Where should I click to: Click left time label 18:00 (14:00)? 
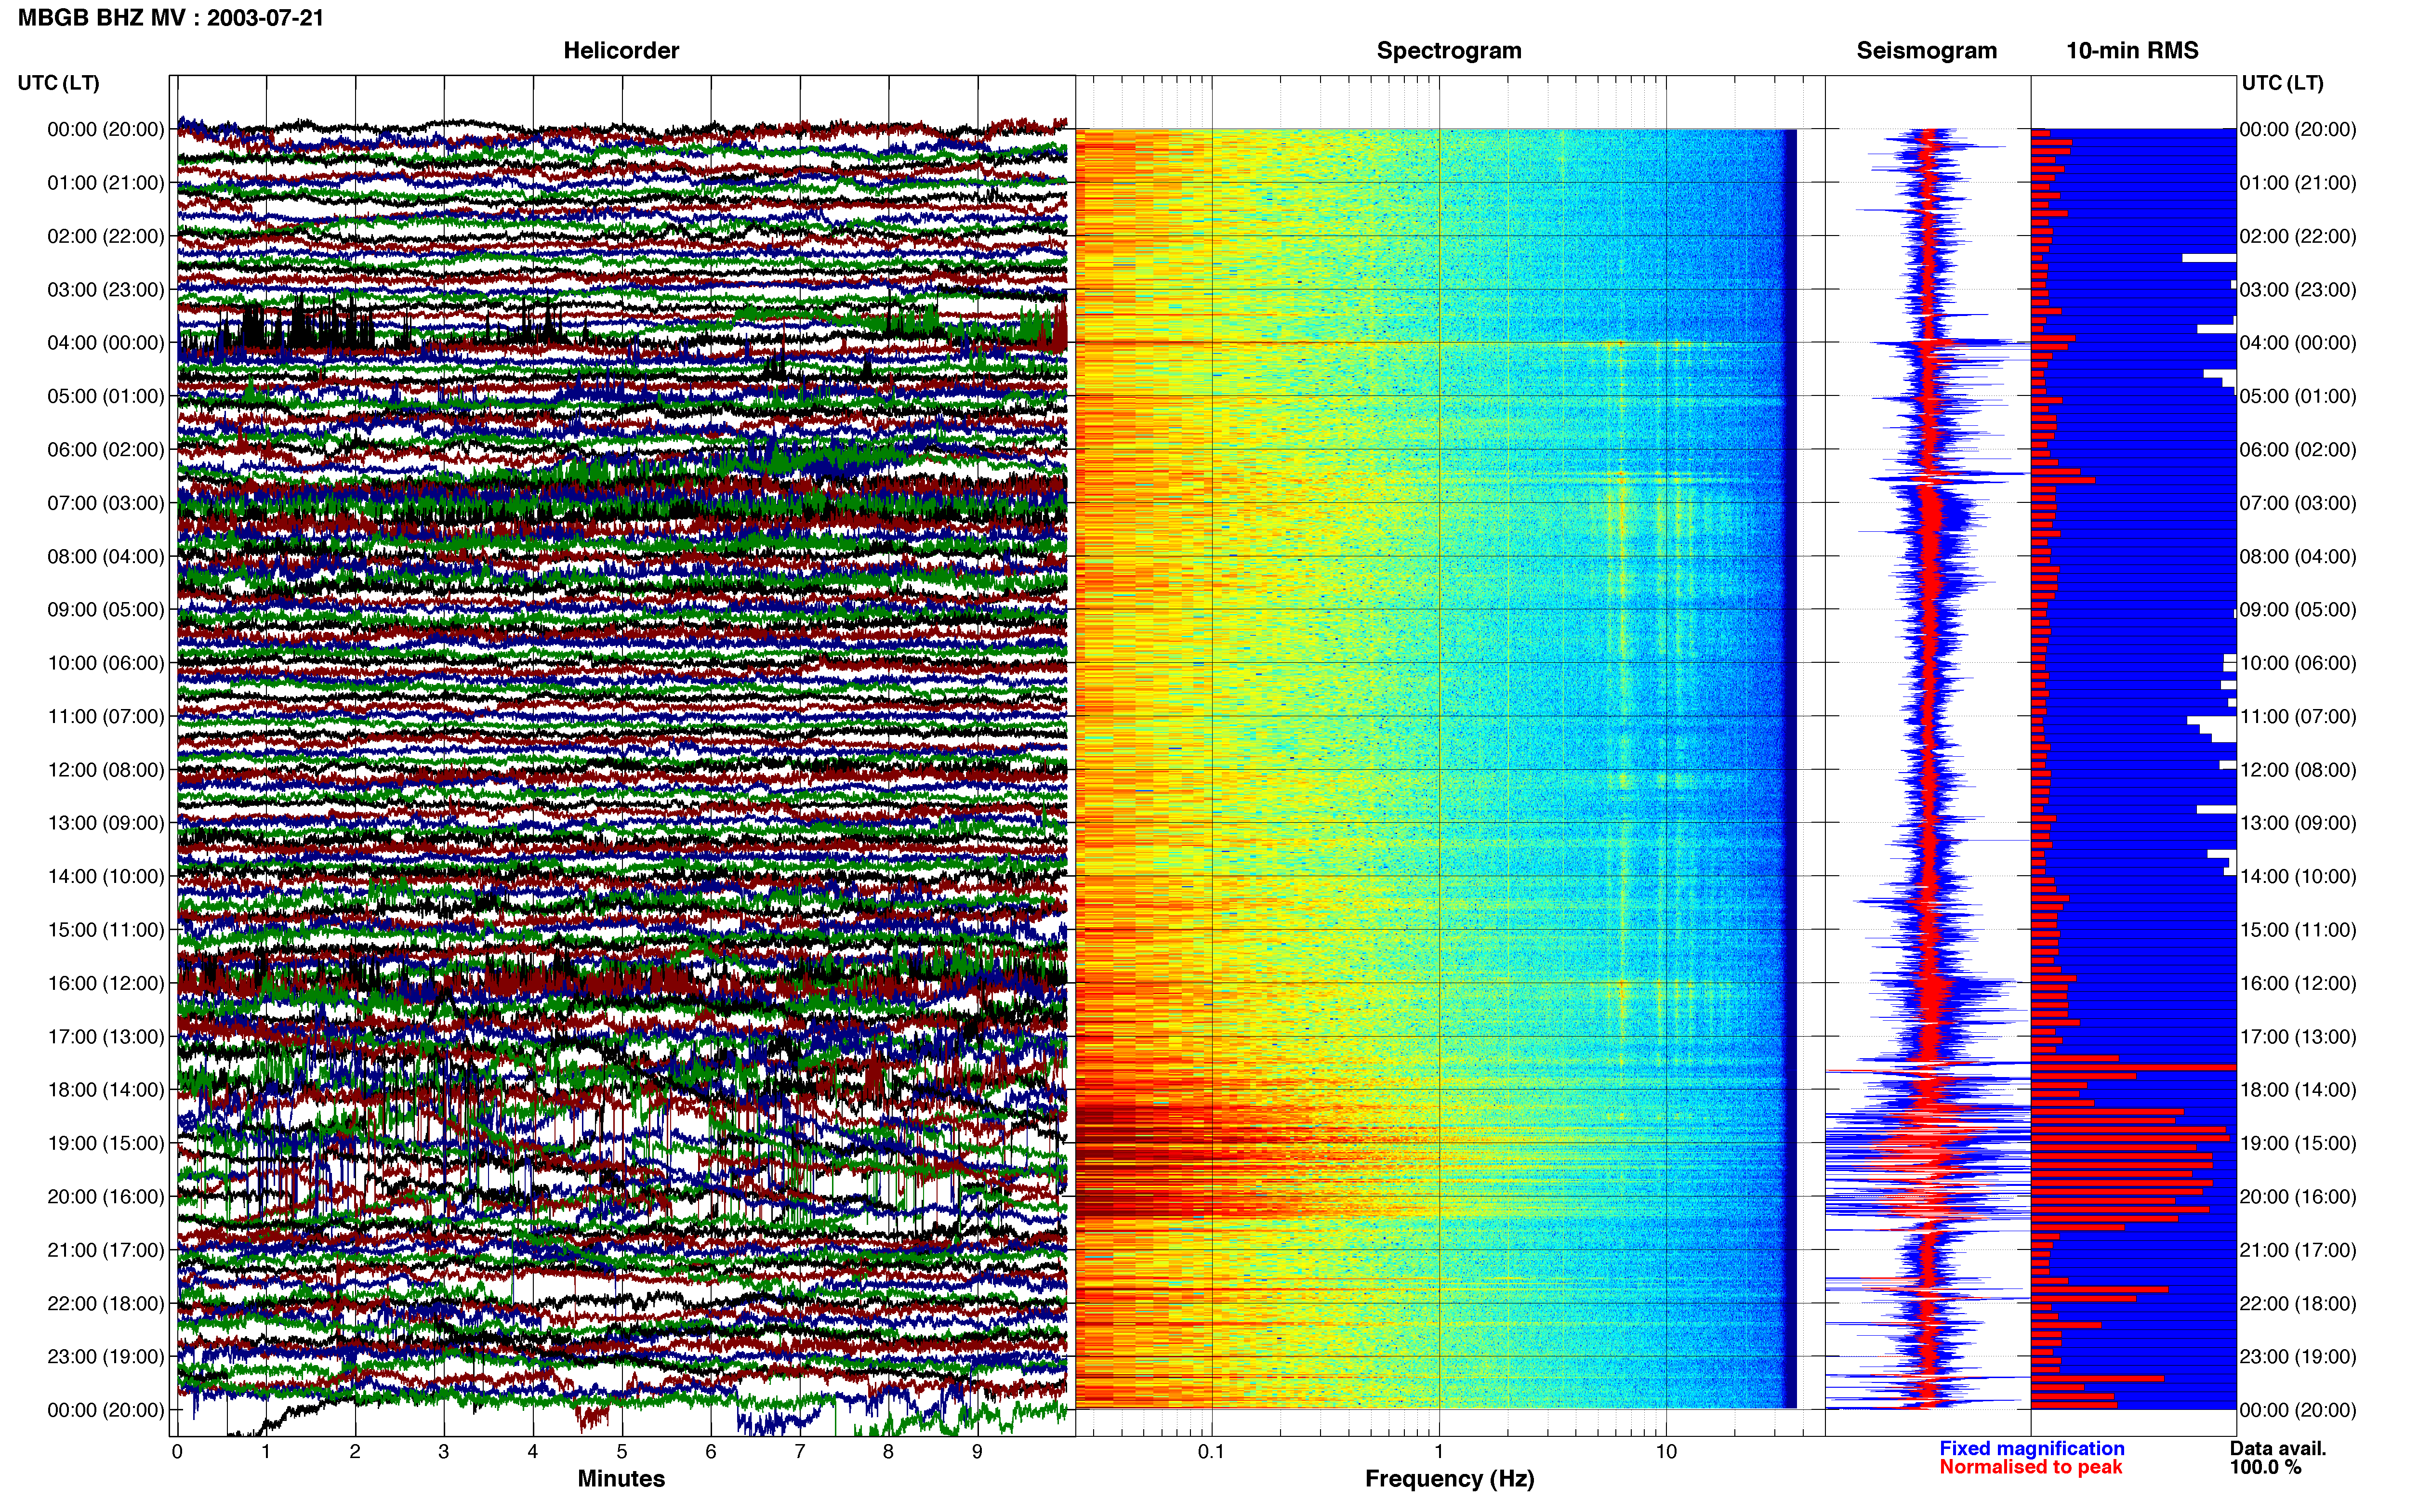[106, 1090]
